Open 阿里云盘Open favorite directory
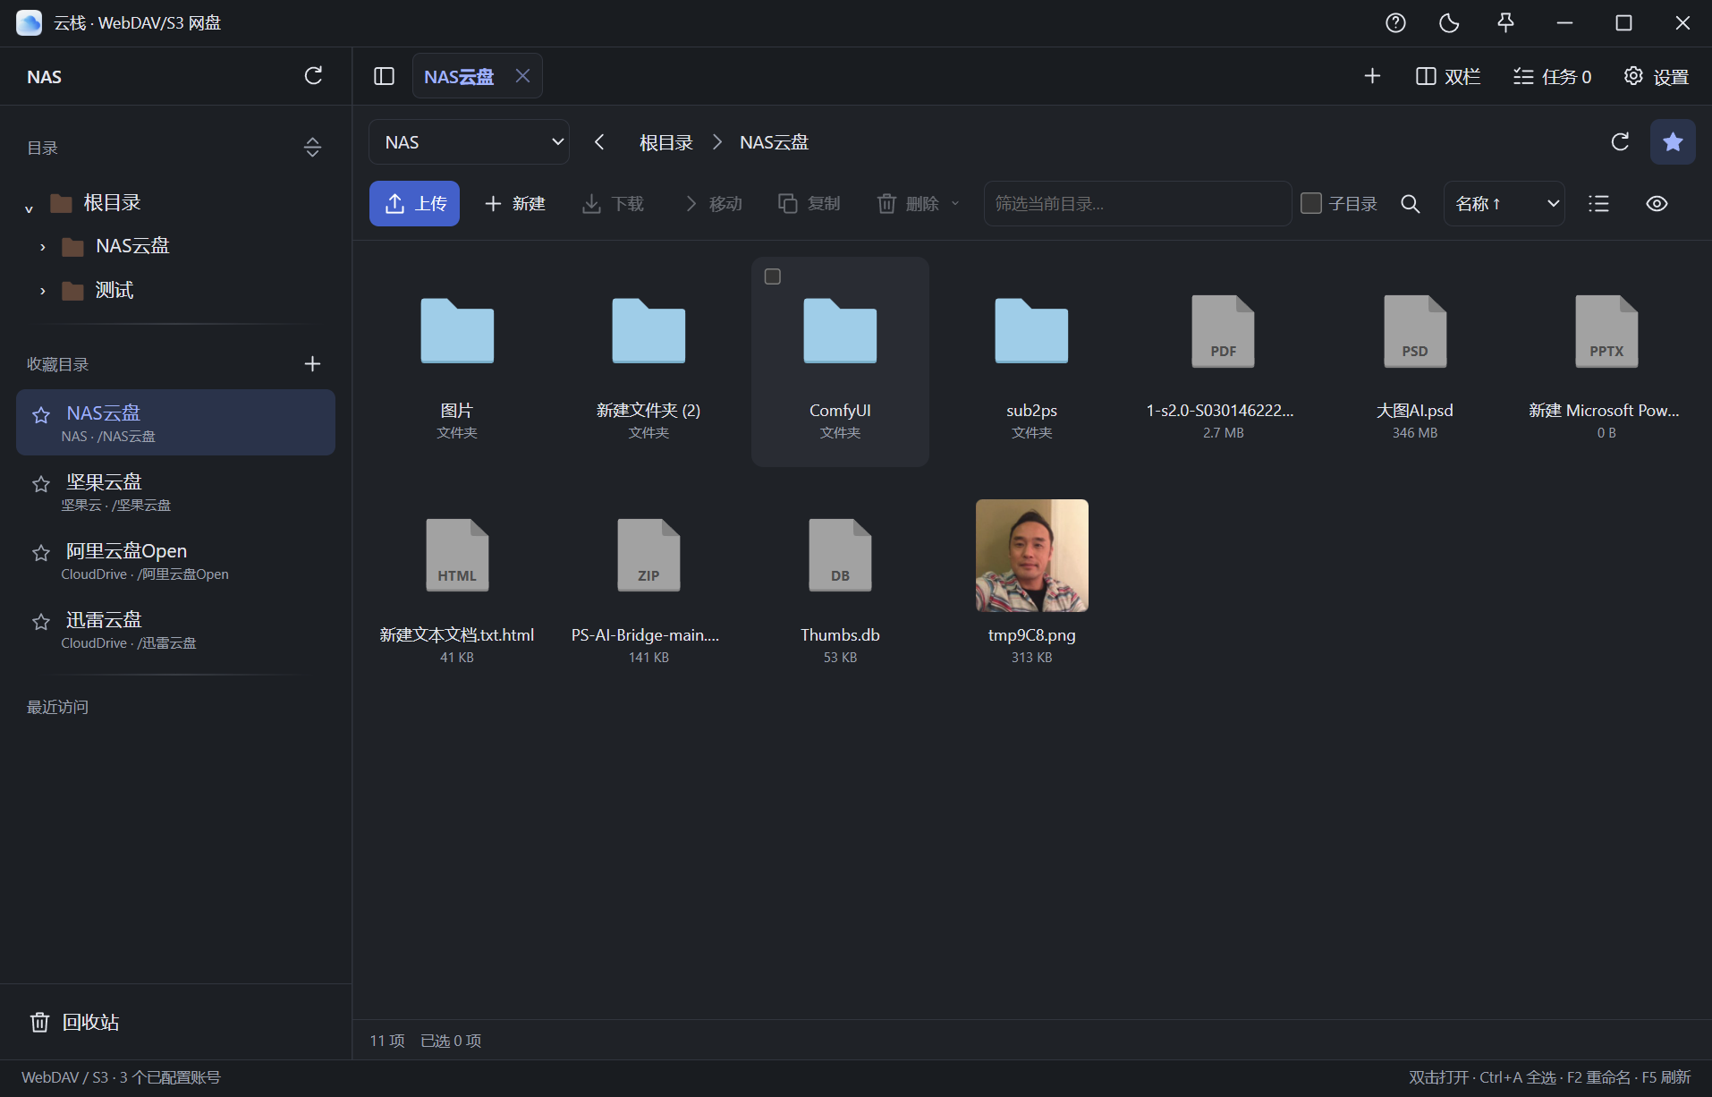 point(175,560)
